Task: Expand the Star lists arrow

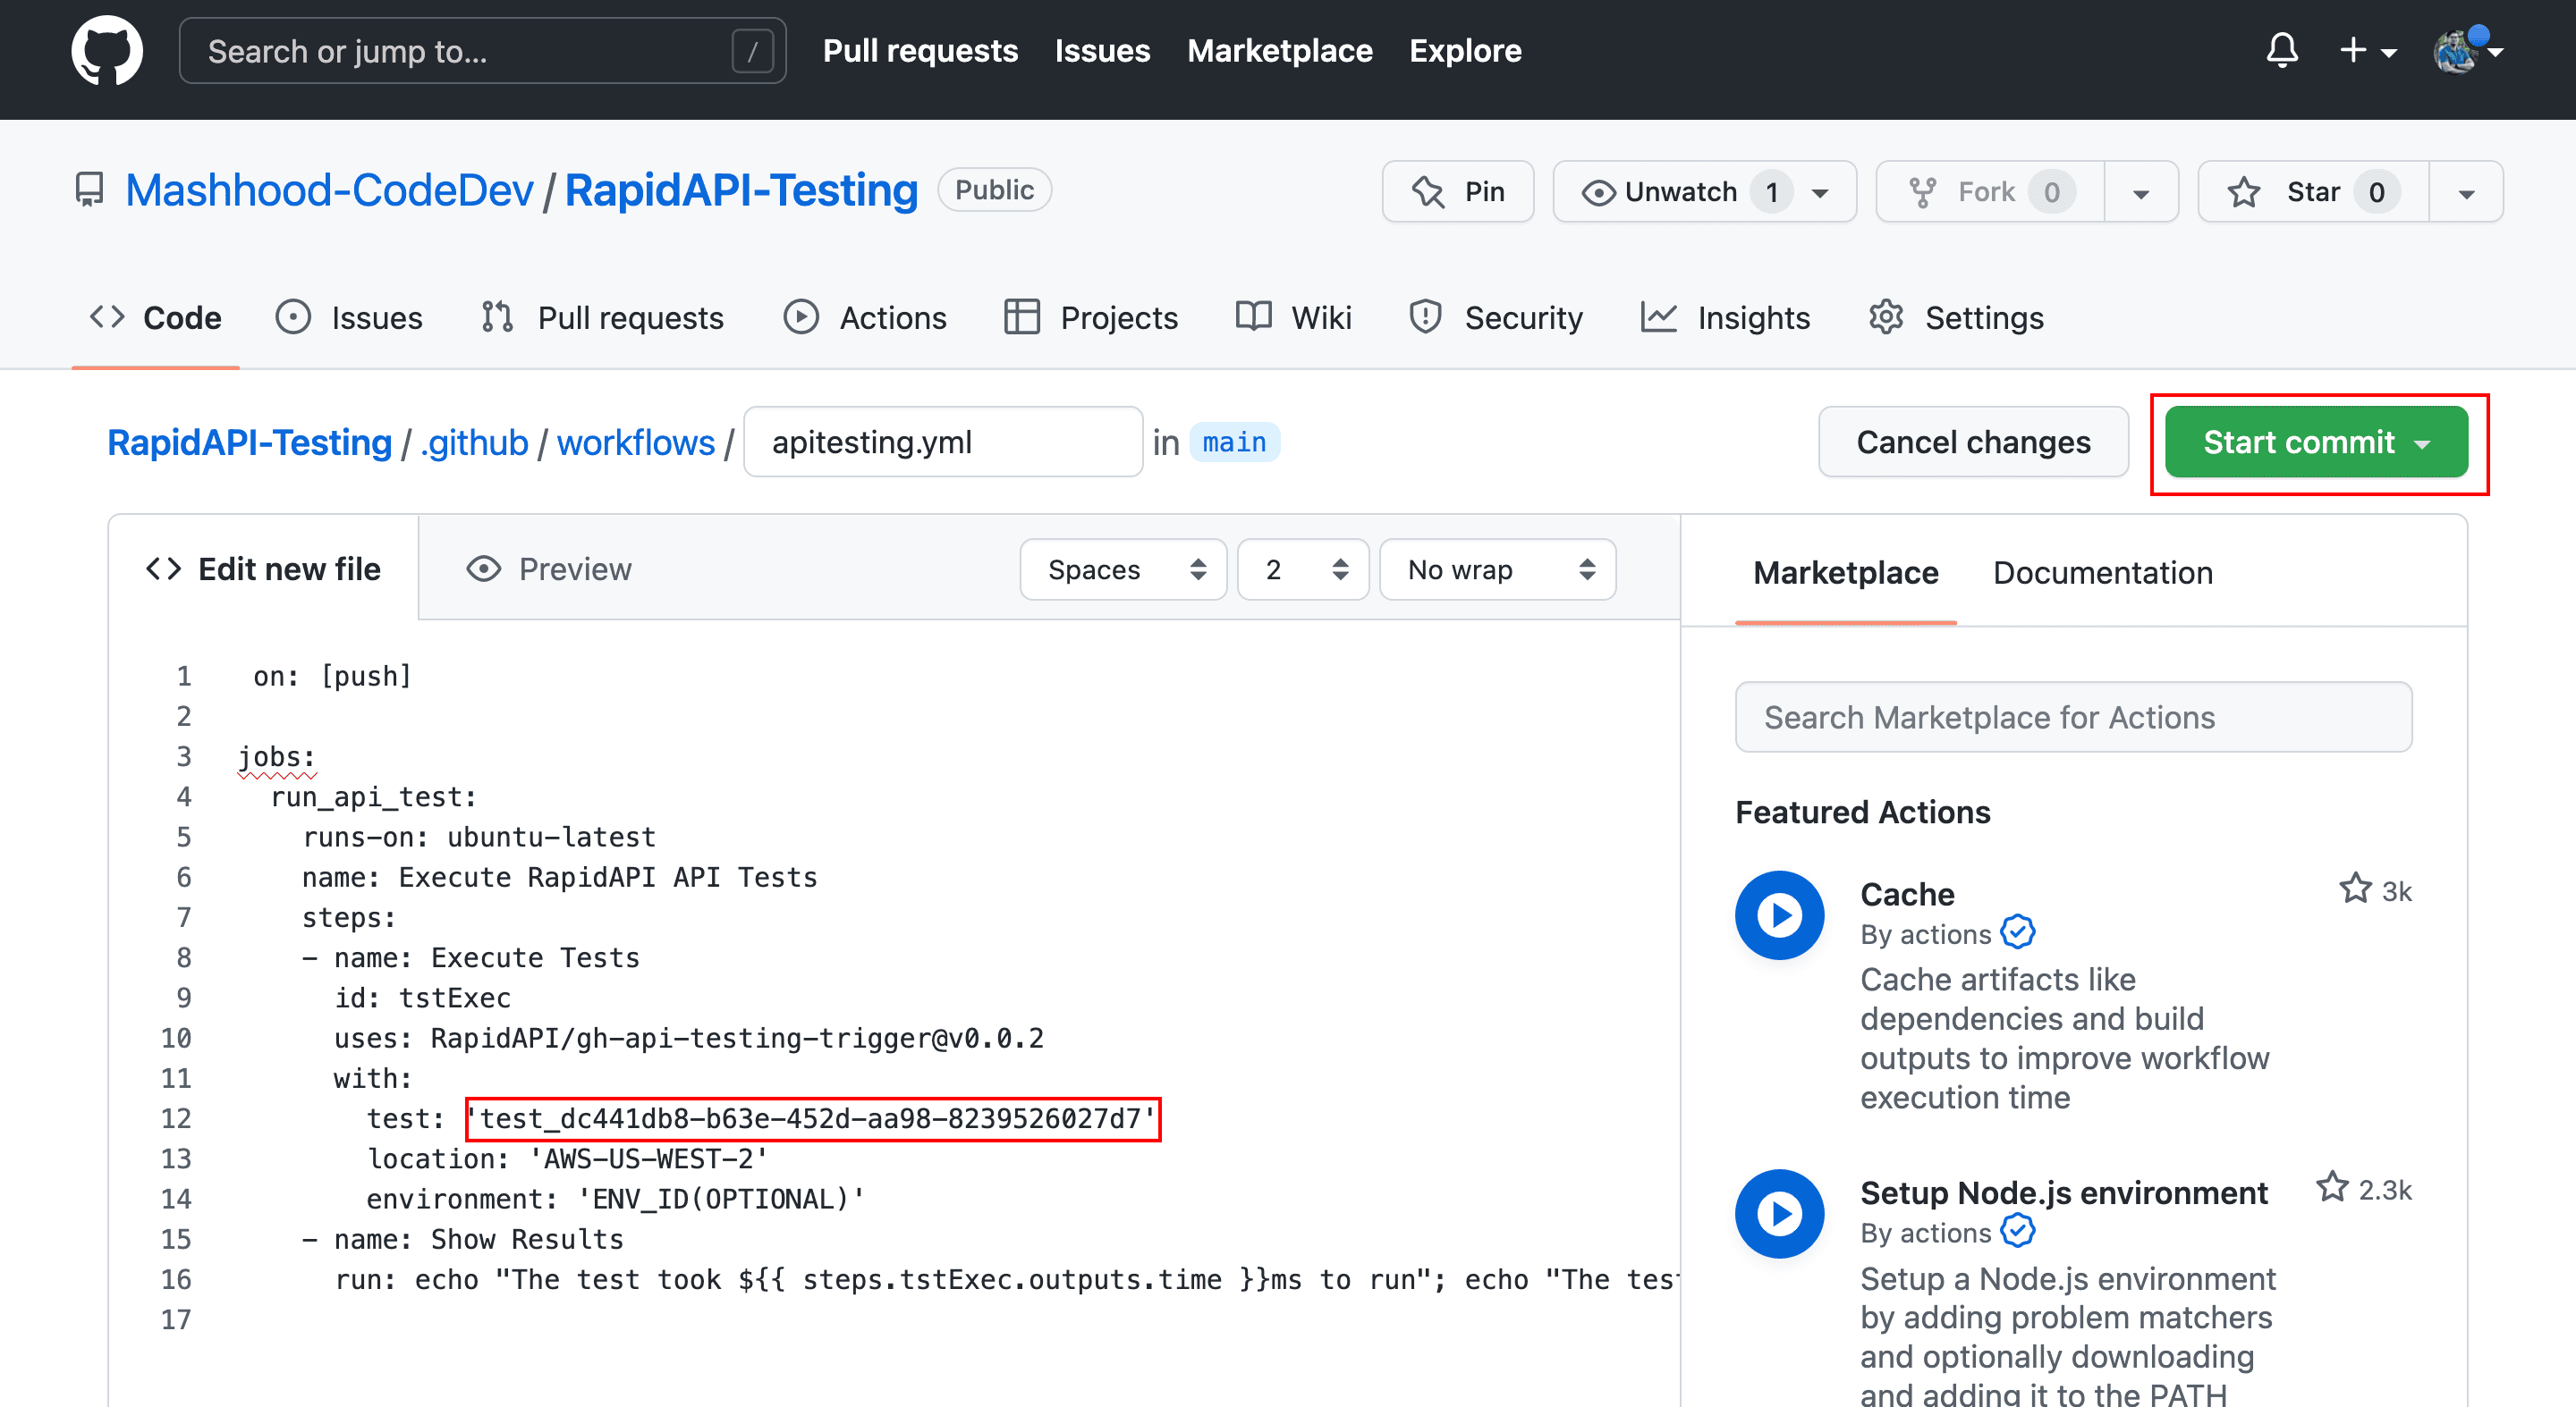Action: click(x=2466, y=192)
